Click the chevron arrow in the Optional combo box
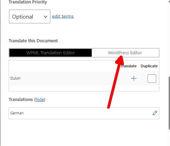 point(46,17)
